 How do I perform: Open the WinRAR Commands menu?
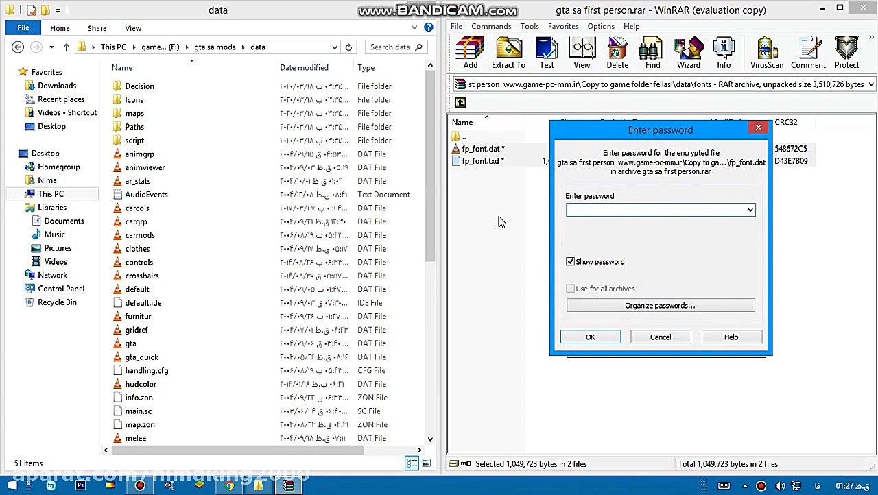[x=491, y=26]
